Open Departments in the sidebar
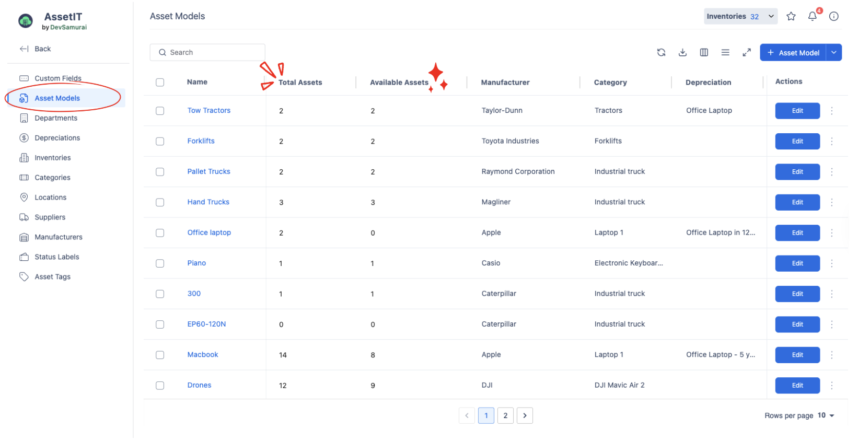The image size is (858, 440). coord(56,118)
